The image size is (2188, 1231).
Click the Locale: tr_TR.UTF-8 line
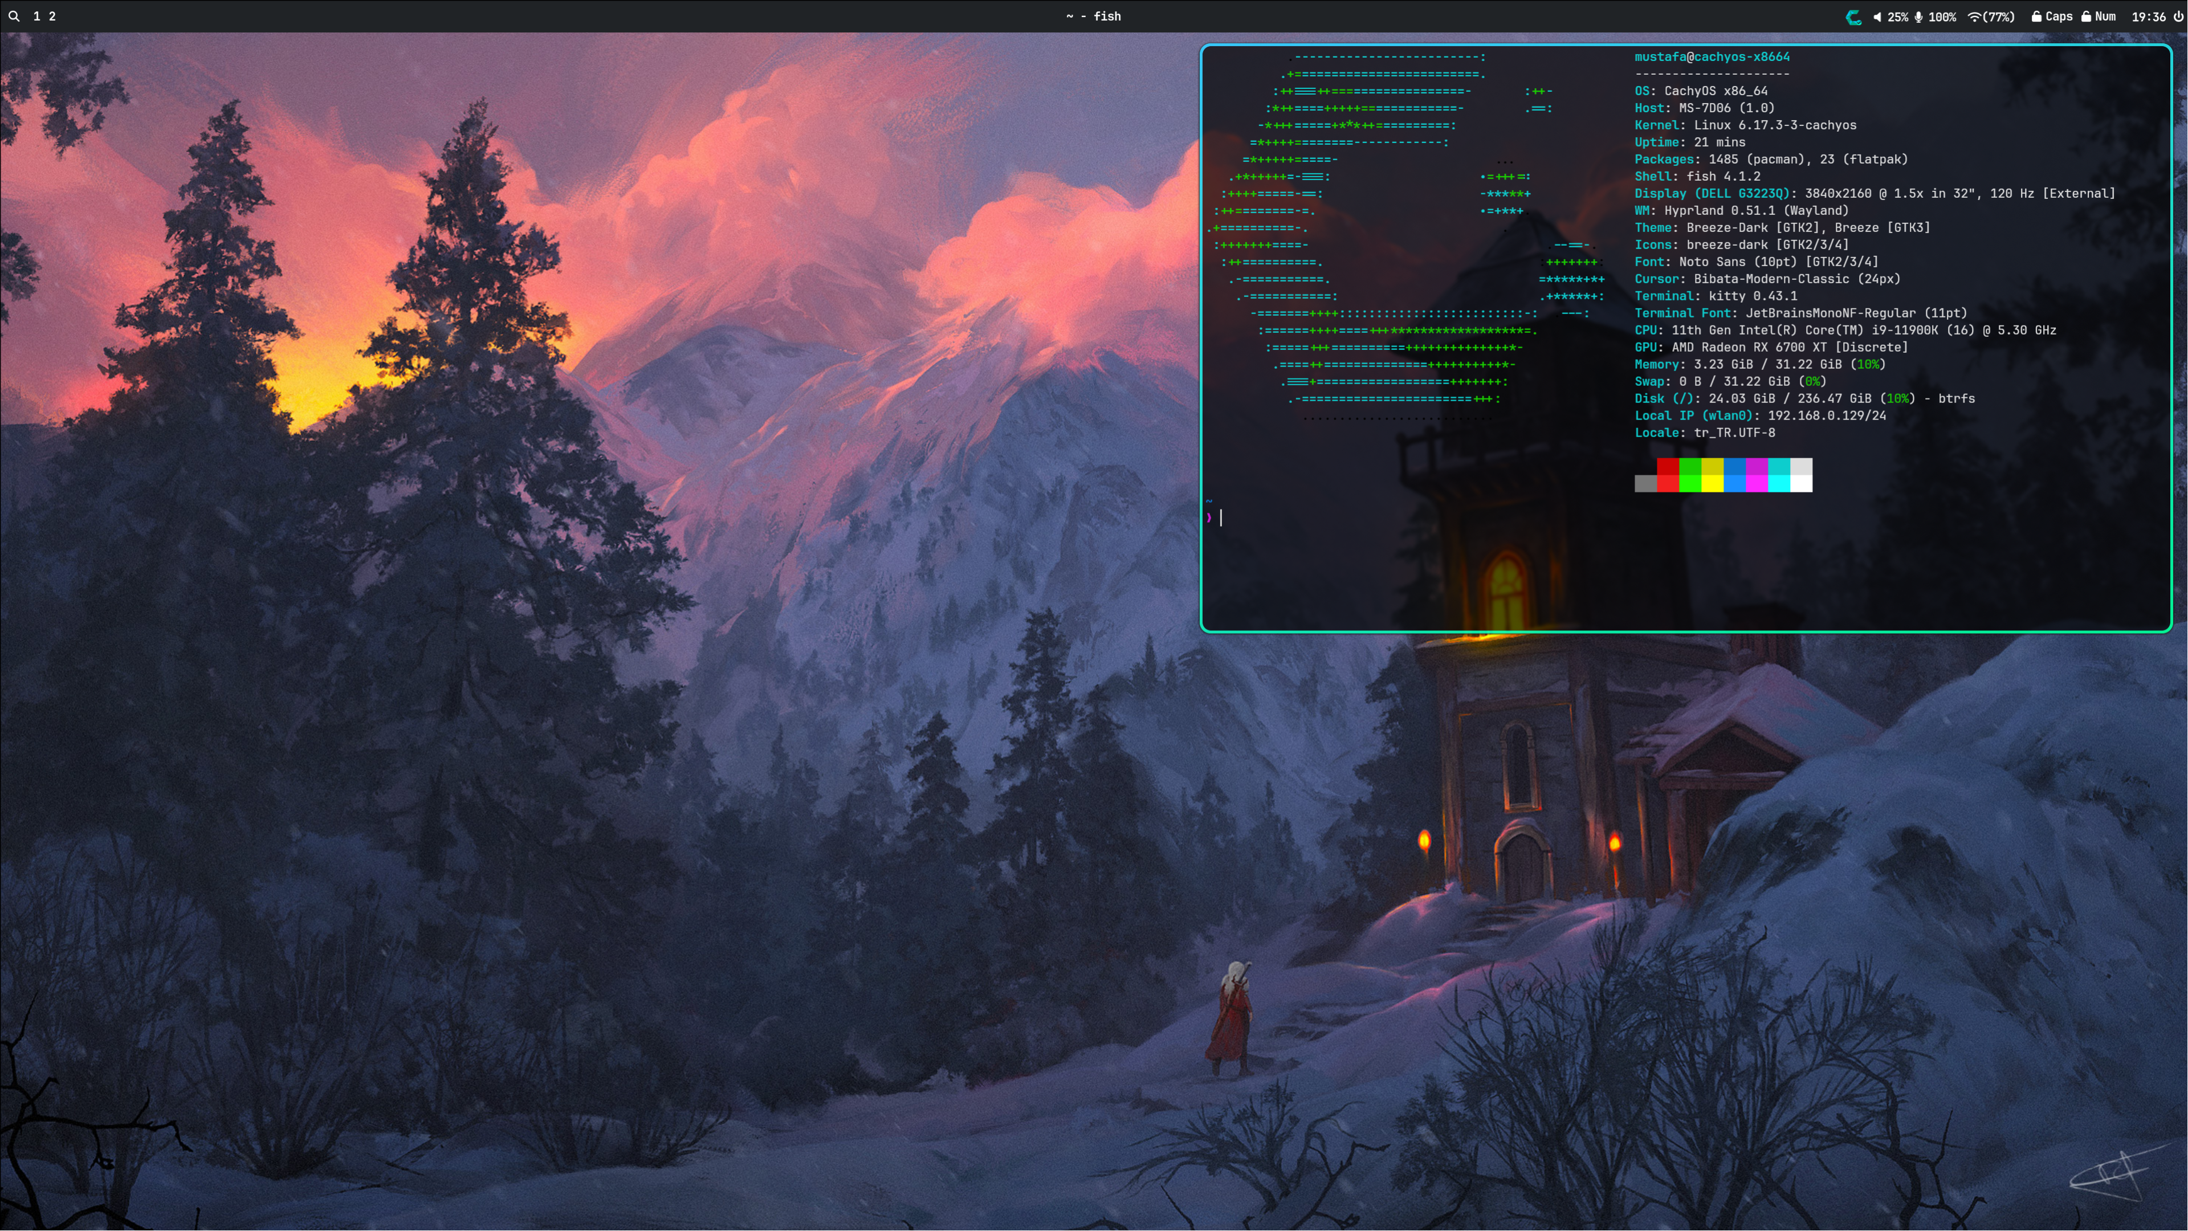click(1705, 433)
